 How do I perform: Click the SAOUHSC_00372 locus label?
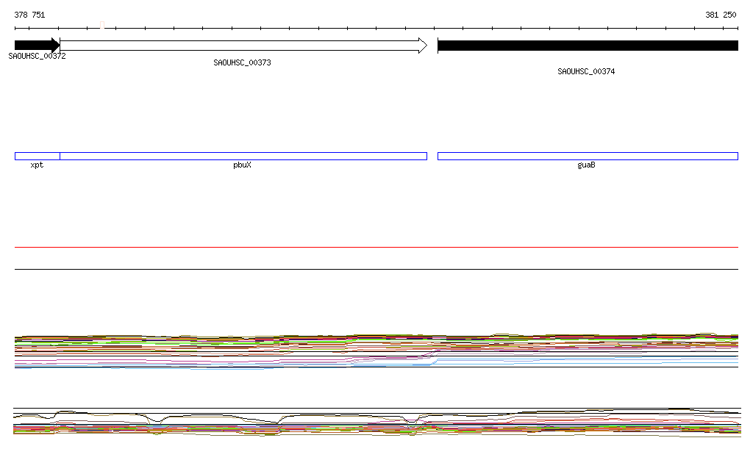coord(37,56)
